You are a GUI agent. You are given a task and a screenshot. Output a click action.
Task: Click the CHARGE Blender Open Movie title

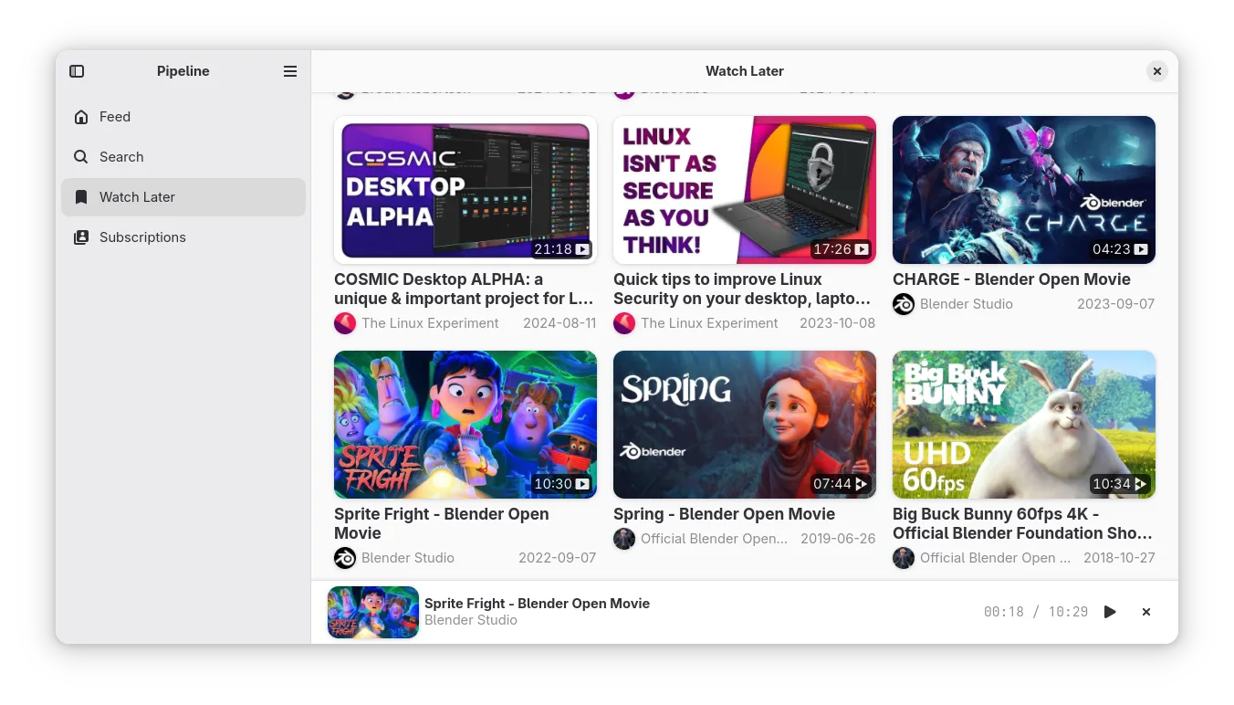1011,279
